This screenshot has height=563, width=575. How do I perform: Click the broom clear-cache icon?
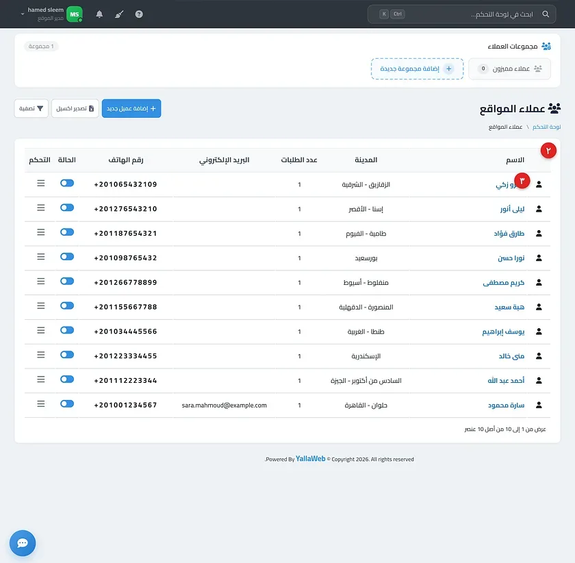click(119, 14)
